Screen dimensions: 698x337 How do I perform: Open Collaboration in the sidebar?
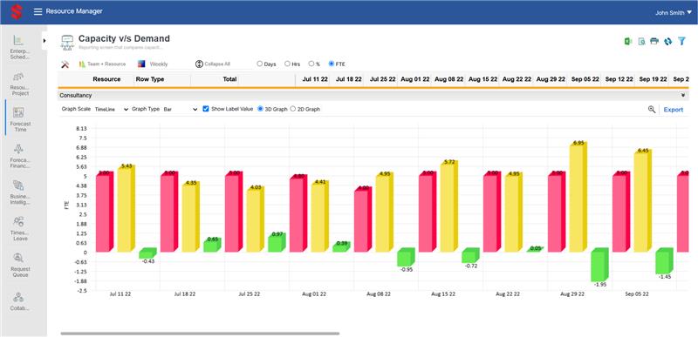(19, 300)
